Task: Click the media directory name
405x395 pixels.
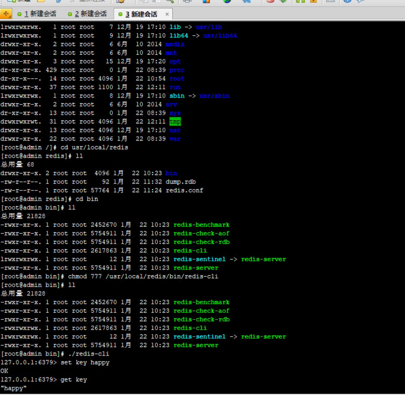Action: pyautogui.click(x=175, y=44)
